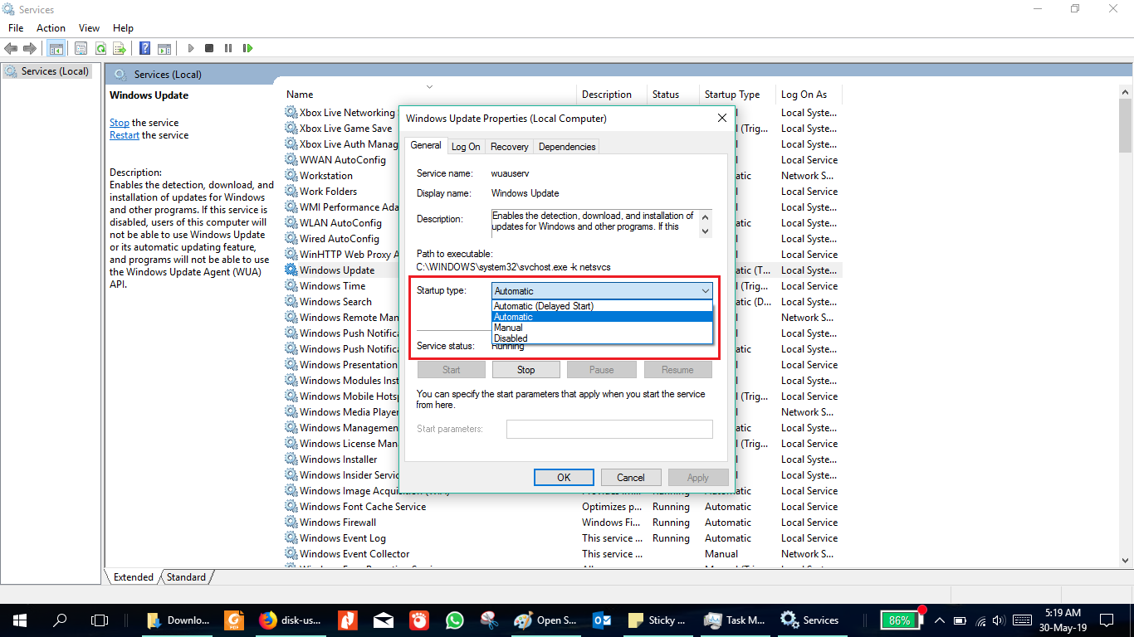Click the Apply button
The image size is (1134, 637).
pos(698,477)
